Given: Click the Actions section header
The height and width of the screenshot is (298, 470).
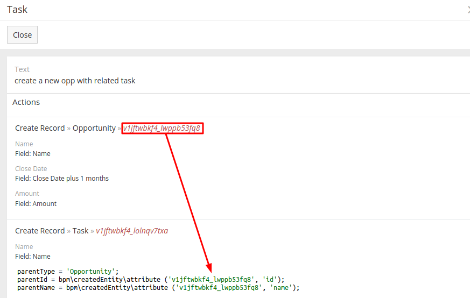Looking at the screenshot, I should (x=26, y=102).
